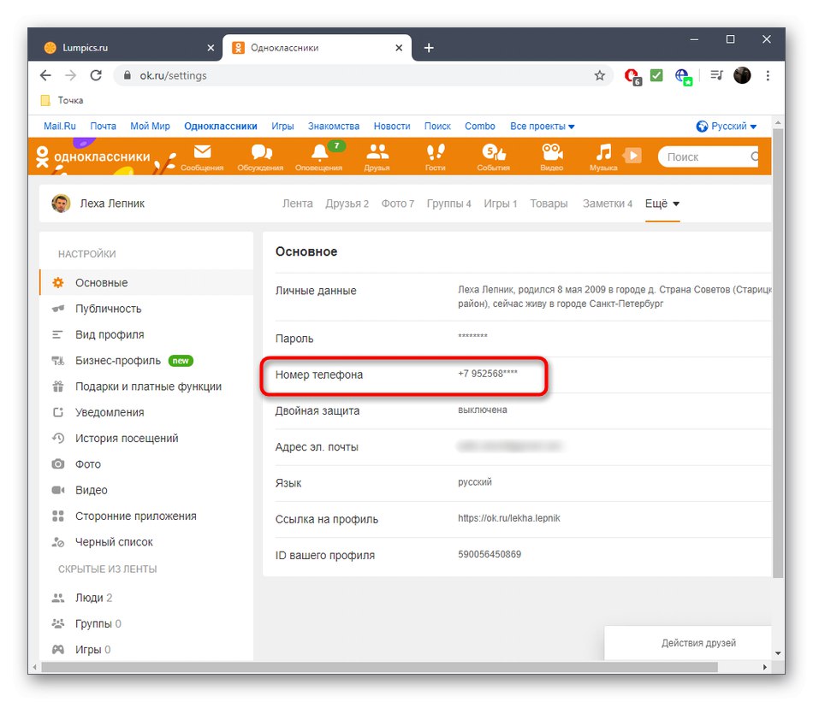Image resolution: width=813 pixels, height=702 pixels.
Task: Switch to Lumpics.ru tab
Action: [124, 48]
